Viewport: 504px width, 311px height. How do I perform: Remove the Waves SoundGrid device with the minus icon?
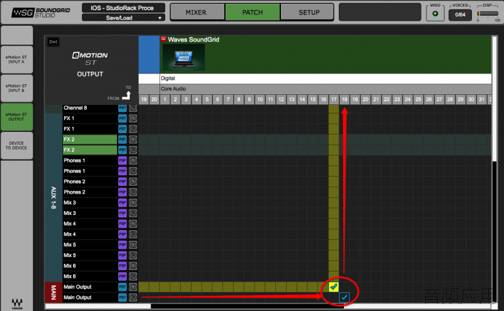(164, 40)
